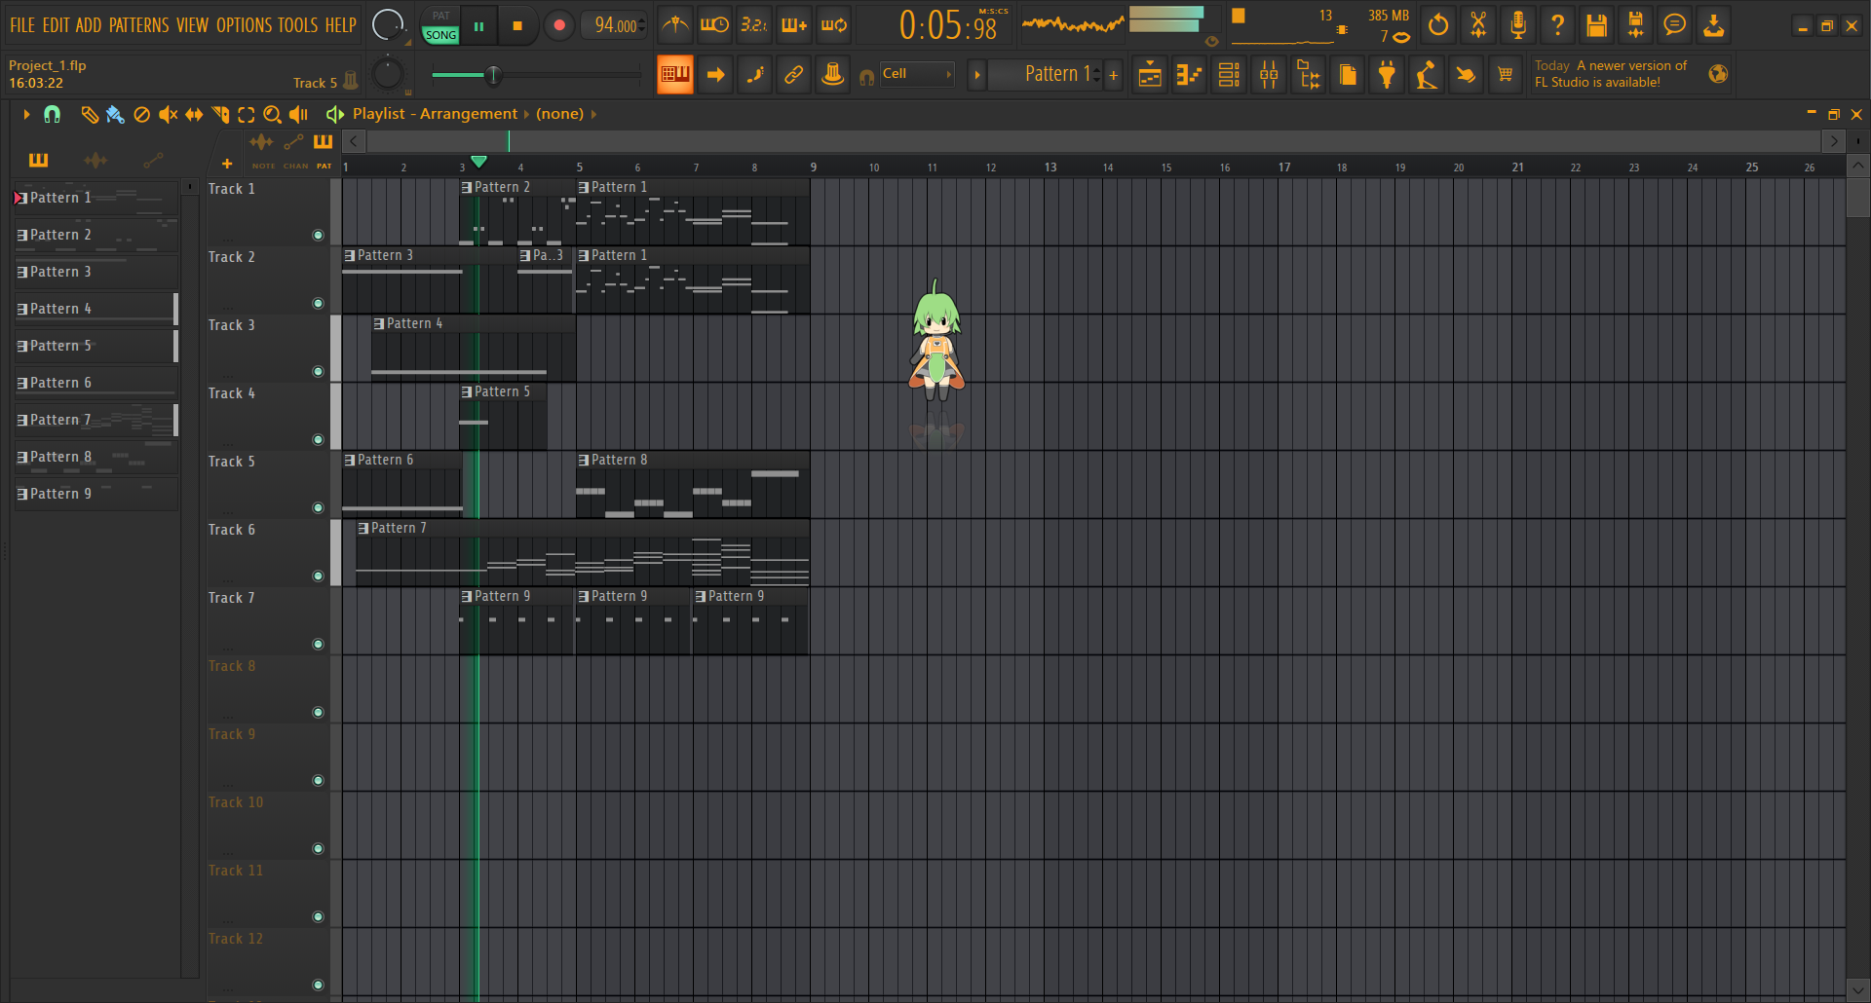Add a new pattern with plus button
This screenshot has width=1871, height=1003.
(1114, 75)
